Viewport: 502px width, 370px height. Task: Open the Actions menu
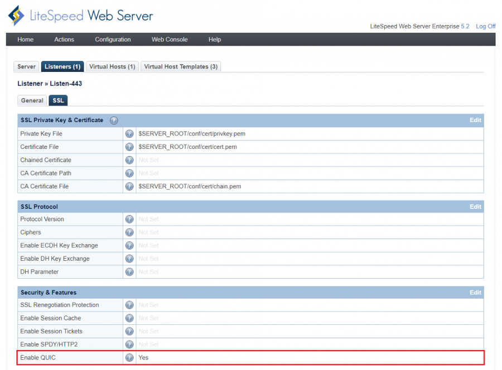(64, 40)
